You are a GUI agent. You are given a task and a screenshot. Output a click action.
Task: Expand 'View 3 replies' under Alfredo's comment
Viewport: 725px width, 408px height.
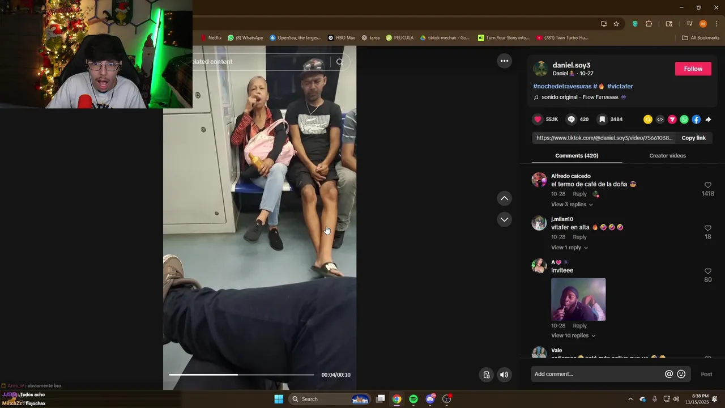(572, 205)
